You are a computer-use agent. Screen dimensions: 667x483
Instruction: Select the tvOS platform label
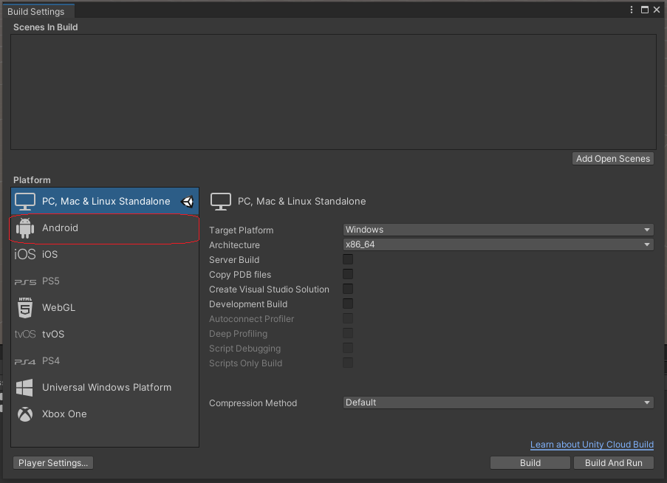pos(53,335)
